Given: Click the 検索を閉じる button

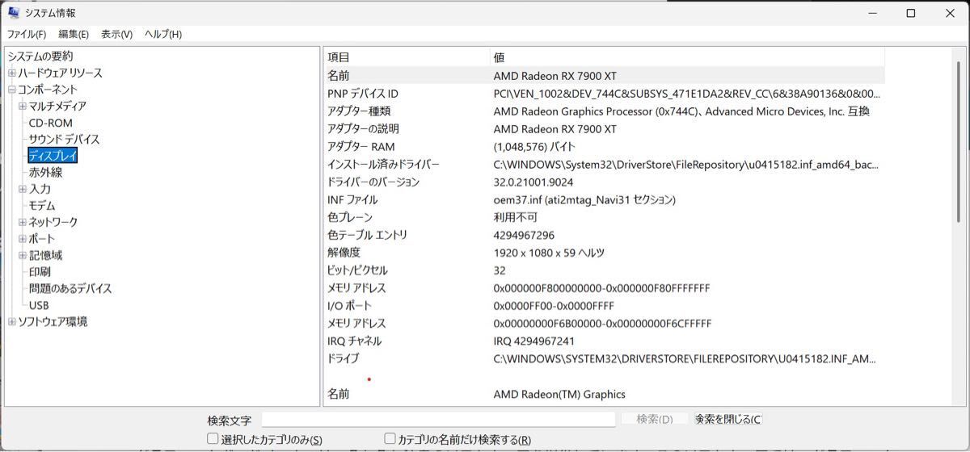Looking at the screenshot, I should tap(727, 420).
